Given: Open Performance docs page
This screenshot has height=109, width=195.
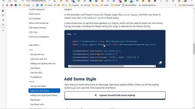Looking at the screenshot, I should 34,14.
